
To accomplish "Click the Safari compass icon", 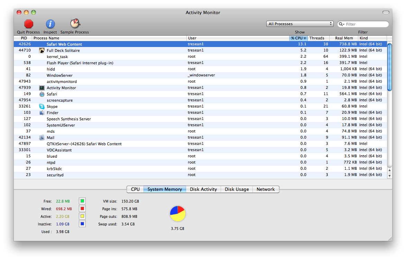I will (x=42, y=94).
